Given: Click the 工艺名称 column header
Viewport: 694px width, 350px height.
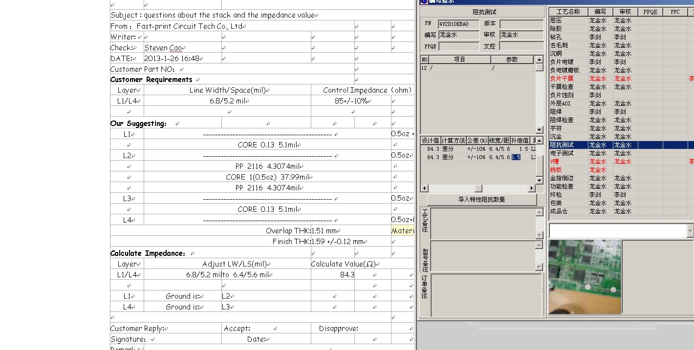Looking at the screenshot, I should 568,12.
